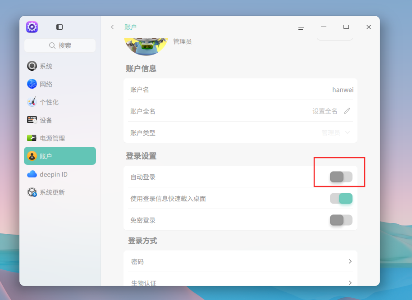Click the 电源管理 battery icon
Viewport: 412px width, 300px height.
(x=32, y=138)
